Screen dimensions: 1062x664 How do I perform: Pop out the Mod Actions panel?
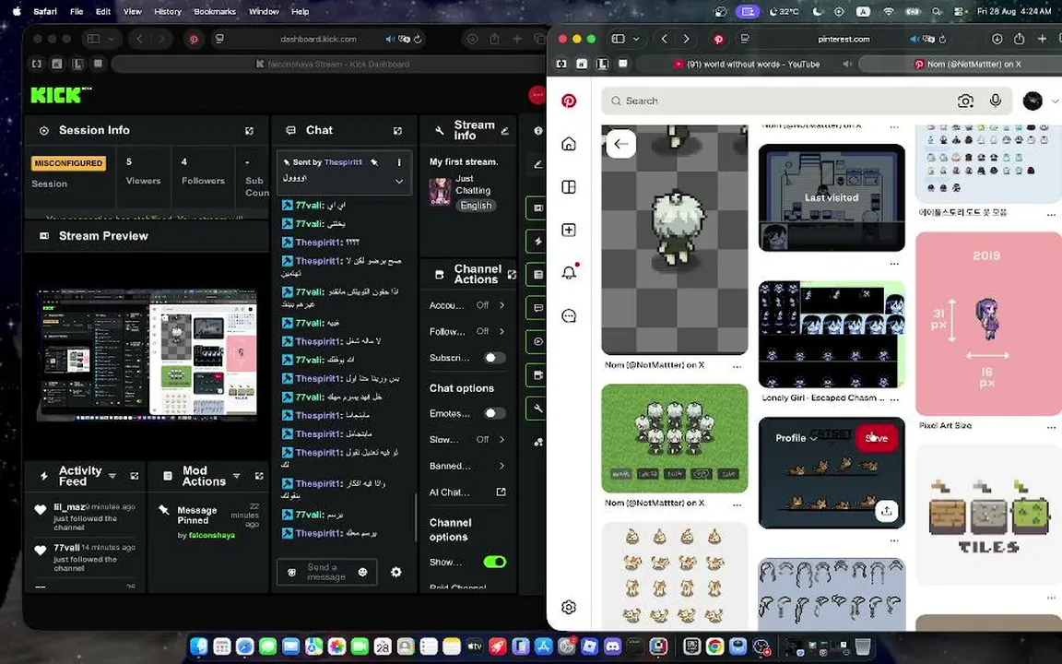[259, 476]
